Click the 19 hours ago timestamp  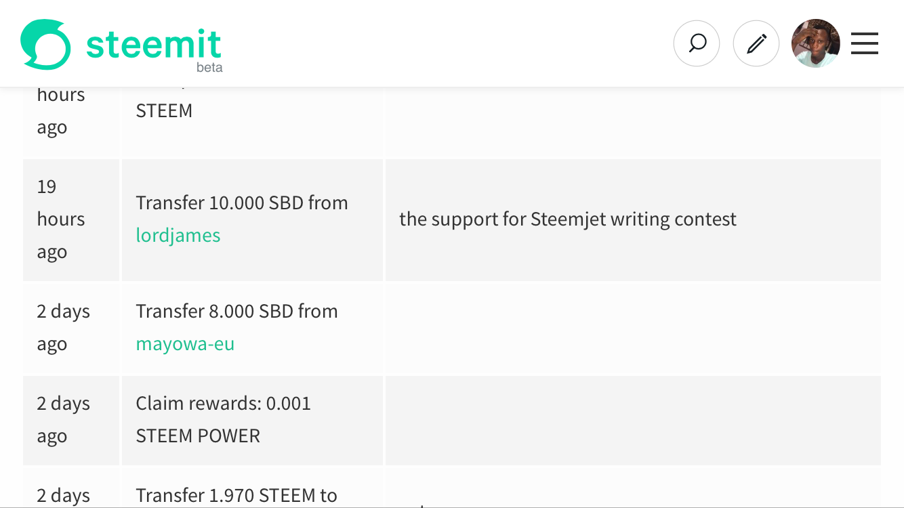coord(61,219)
